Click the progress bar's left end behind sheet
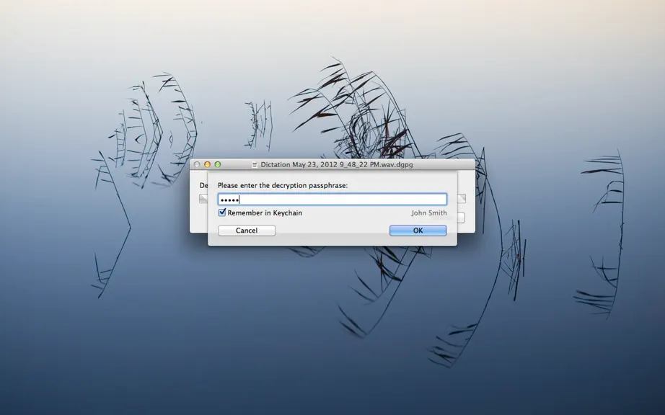This screenshot has height=415, width=665. [x=203, y=199]
